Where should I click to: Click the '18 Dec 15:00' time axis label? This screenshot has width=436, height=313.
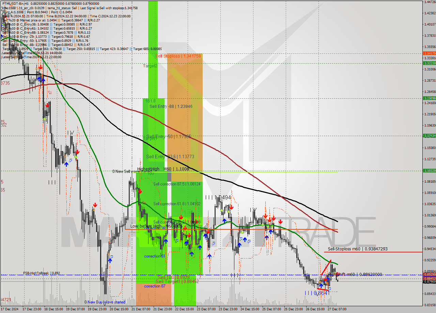54,309
